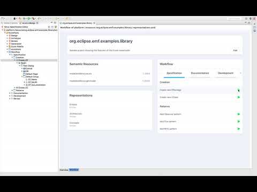Open the Architecture representation
257x192 pixels.
[75, 114]
